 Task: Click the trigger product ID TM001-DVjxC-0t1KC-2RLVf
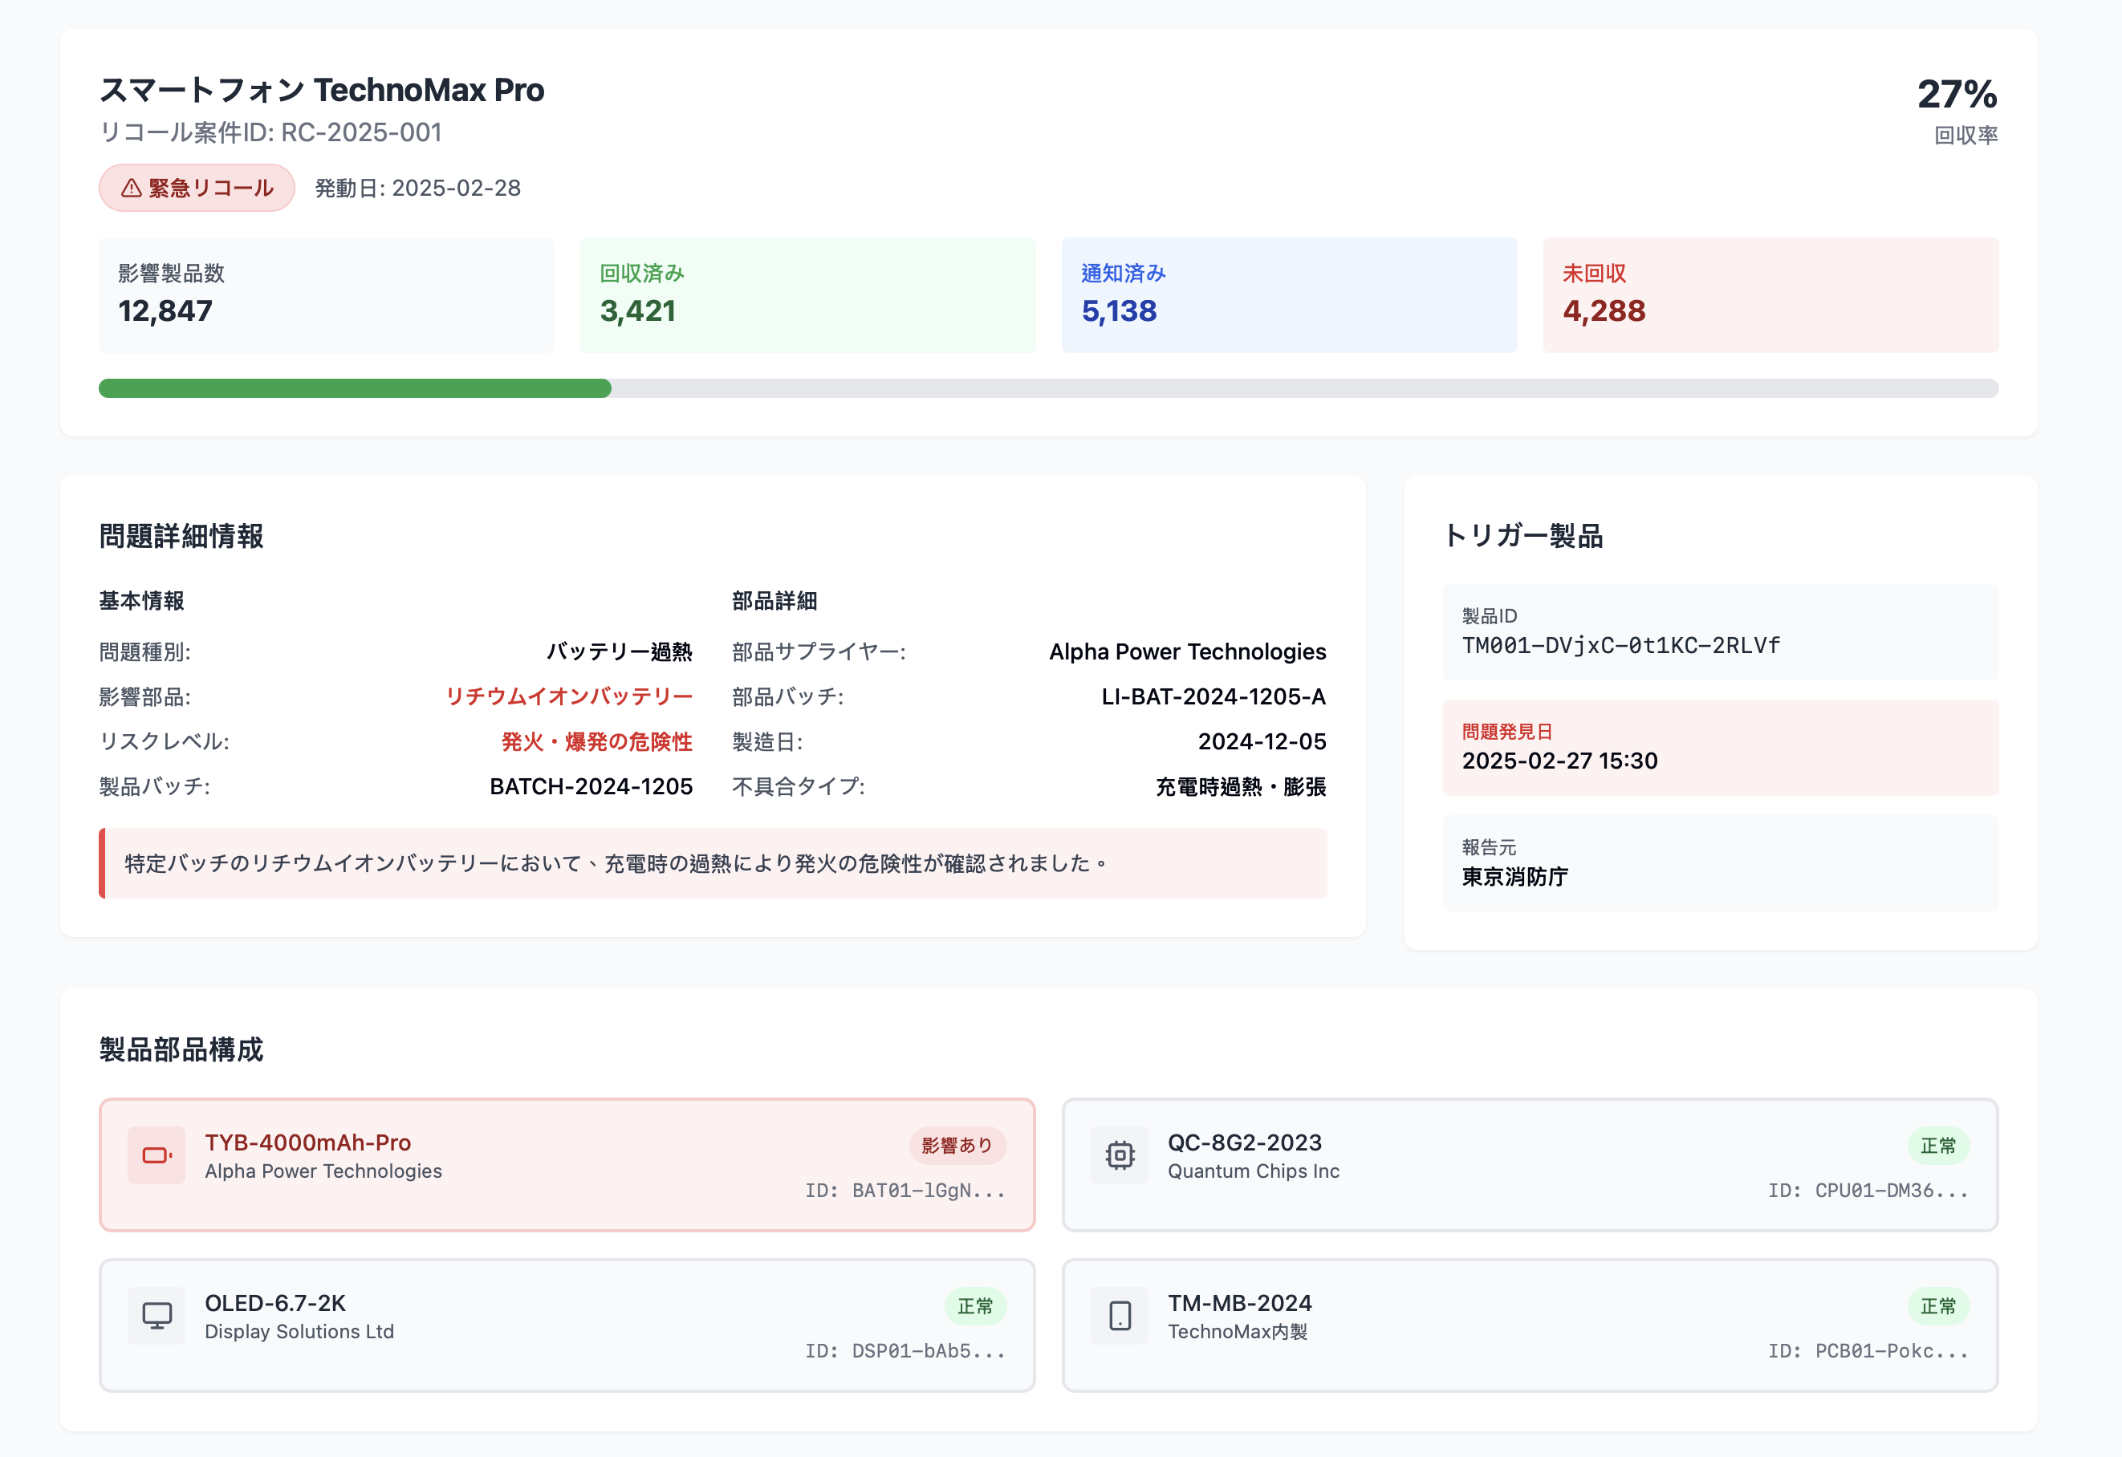[x=1620, y=645]
